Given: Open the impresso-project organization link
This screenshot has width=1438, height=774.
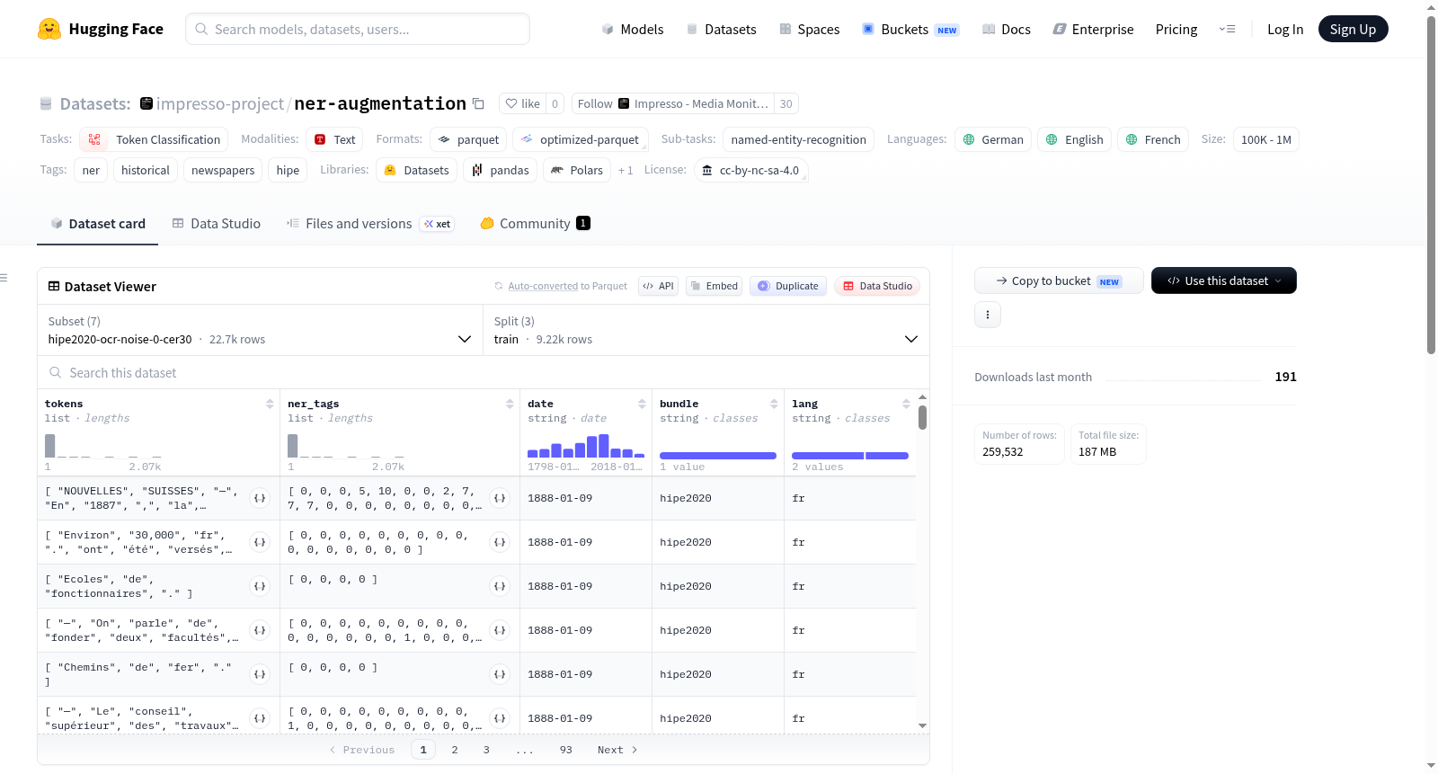Looking at the screenshot, I should click(x=220, y=104).
